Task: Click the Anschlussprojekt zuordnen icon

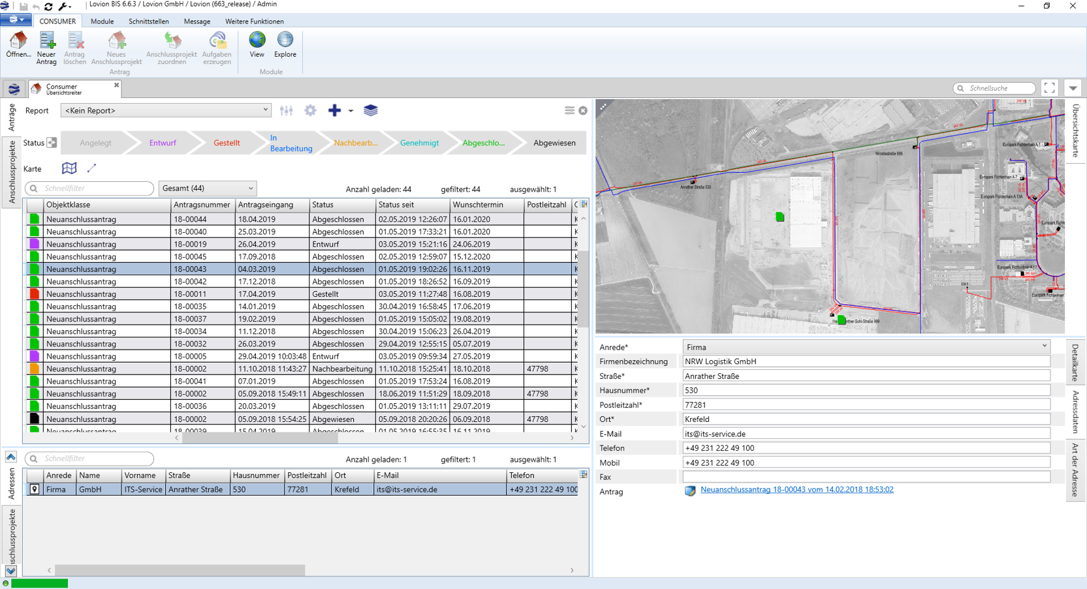Action: point(172,40)
